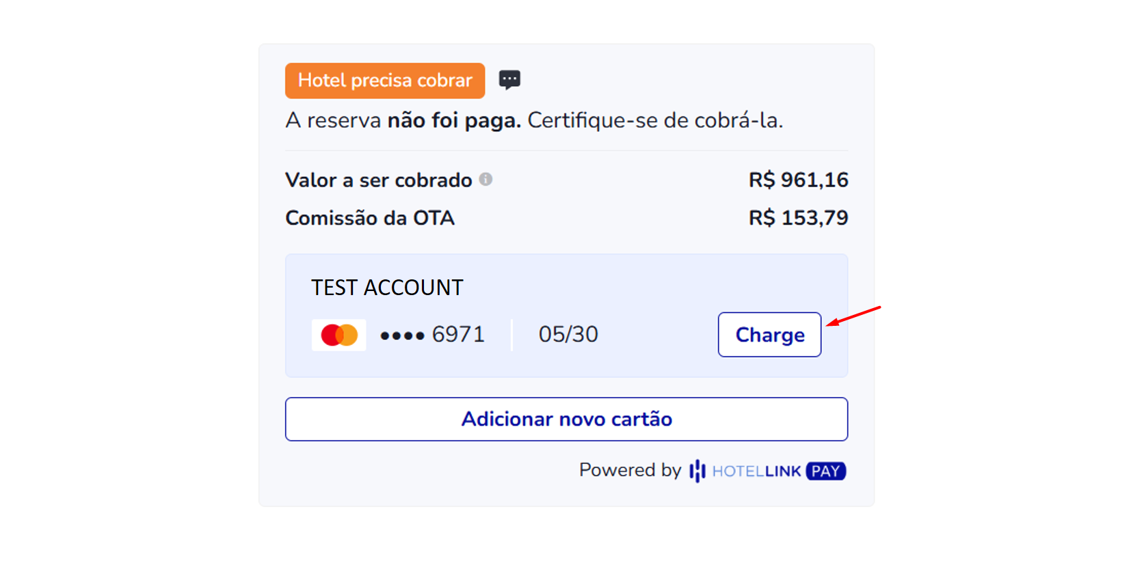Image resolution: width=1131 pixels, height=567 pixels.
Task: Click the Mastercard logo
Action: 339,335
